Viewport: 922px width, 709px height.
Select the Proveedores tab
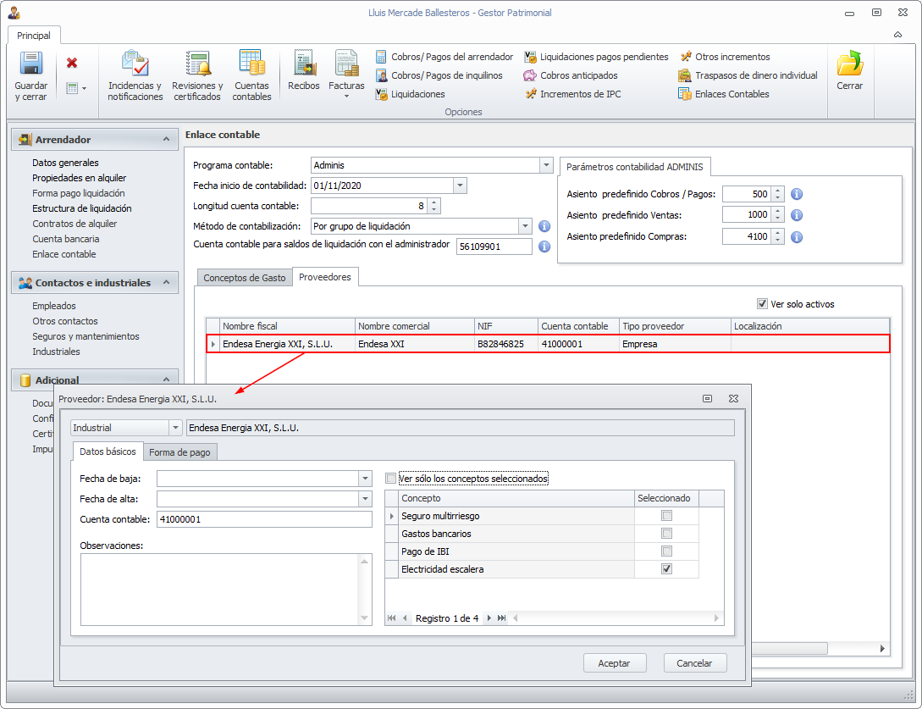pos(325,277)
